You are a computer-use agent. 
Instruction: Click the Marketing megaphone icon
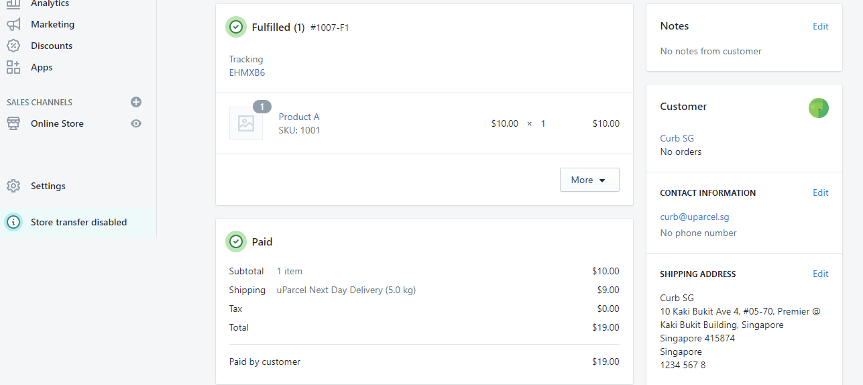(13, 25)
